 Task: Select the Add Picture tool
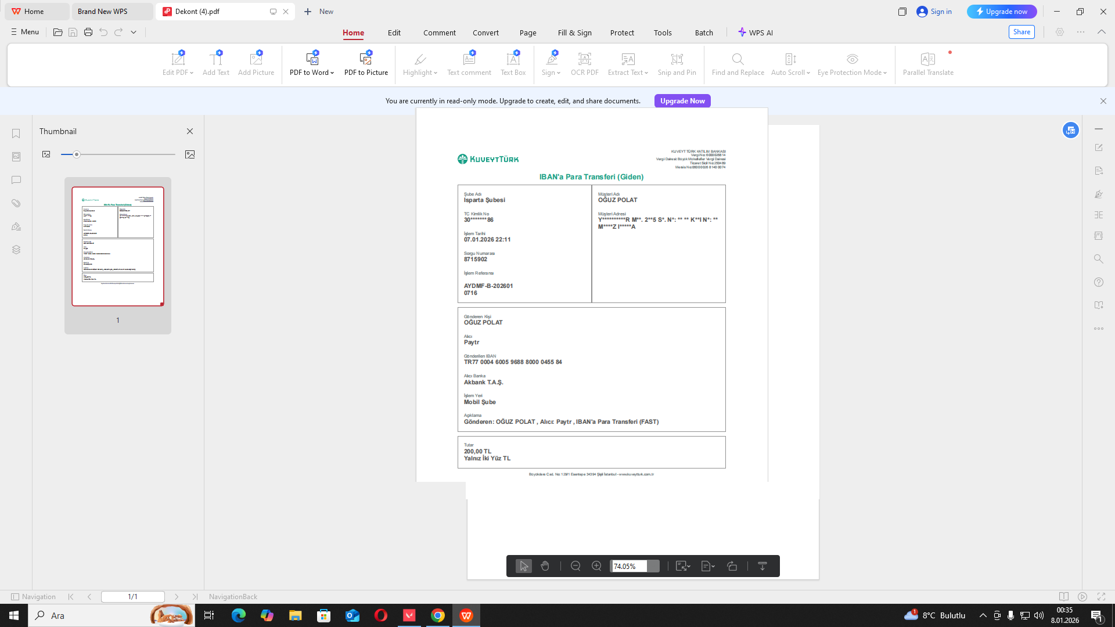(256, 64)
